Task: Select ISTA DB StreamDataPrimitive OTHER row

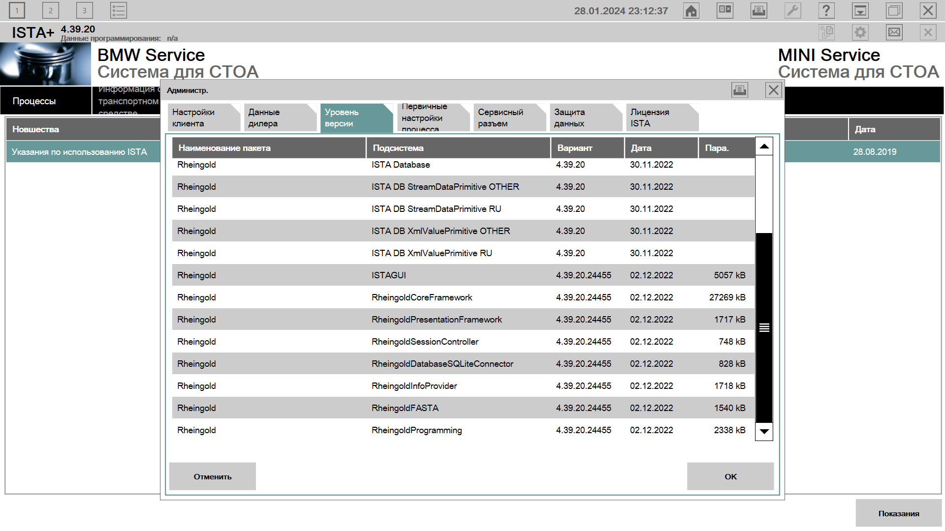Action: [x=463, y=187]
